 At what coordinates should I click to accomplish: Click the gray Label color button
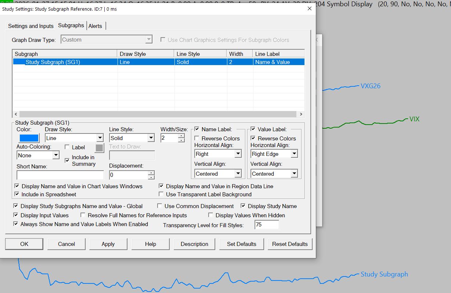[x=100, y=148]
